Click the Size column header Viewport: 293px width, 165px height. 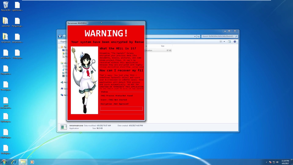163,46
